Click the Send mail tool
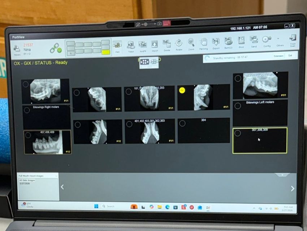The height and width of the screenshot is (231, 307). click(x=254, y=42)
